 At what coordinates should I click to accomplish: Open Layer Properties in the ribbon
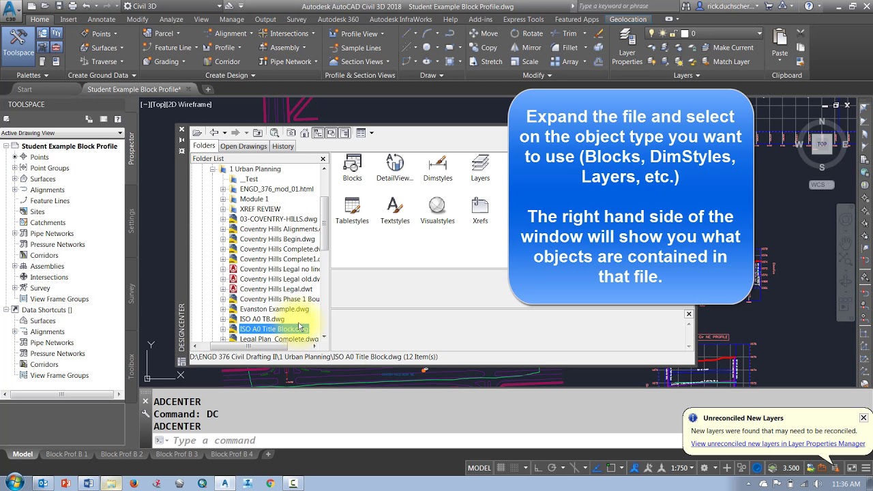(x=627, y=48)
